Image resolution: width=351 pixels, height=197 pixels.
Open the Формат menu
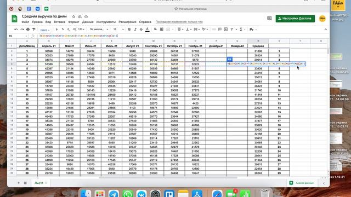(73, 22)
